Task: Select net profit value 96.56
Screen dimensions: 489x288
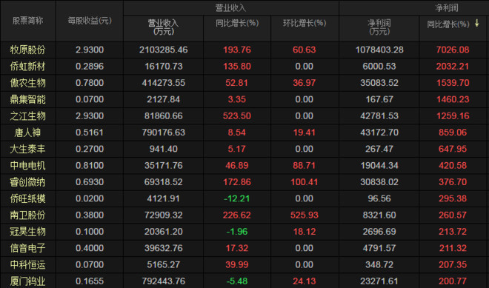Action: tap(379, 198)
